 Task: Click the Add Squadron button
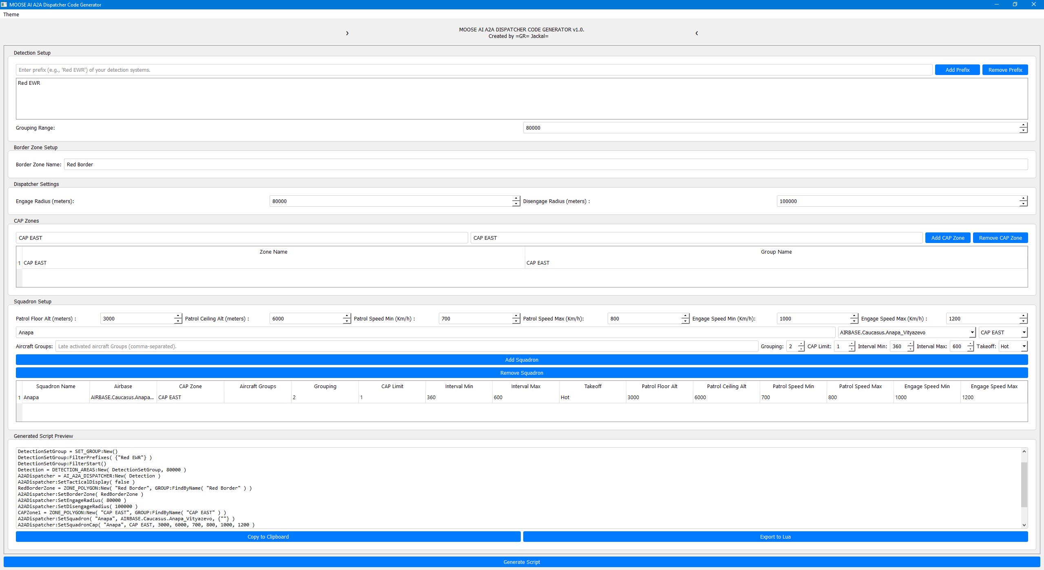(x=522, y=359)
